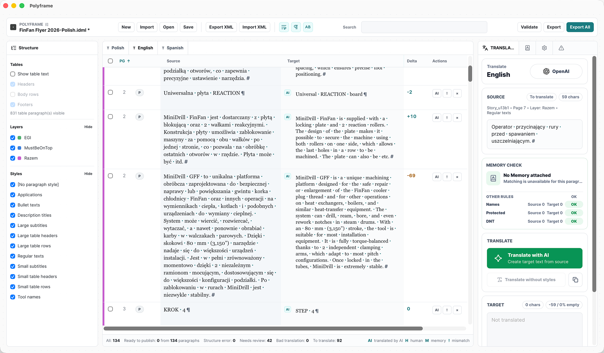This screenshot has width=604, height=353.
Task: Open the OpenAI provider selector
Action: tap(556, 71)
